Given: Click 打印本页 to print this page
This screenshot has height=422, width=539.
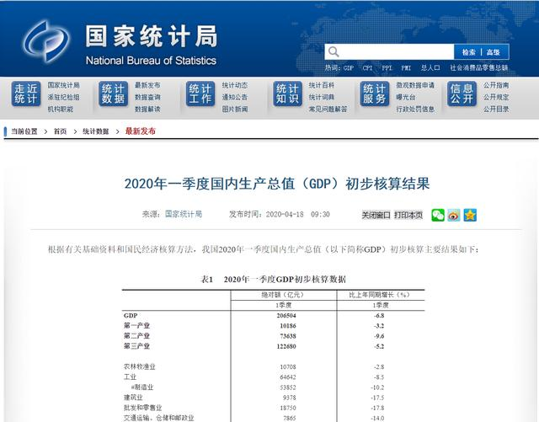Looking at the screenshot, I should pos(408,216).
